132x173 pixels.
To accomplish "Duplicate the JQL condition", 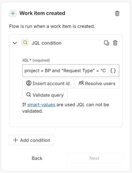I will [106, 43].
